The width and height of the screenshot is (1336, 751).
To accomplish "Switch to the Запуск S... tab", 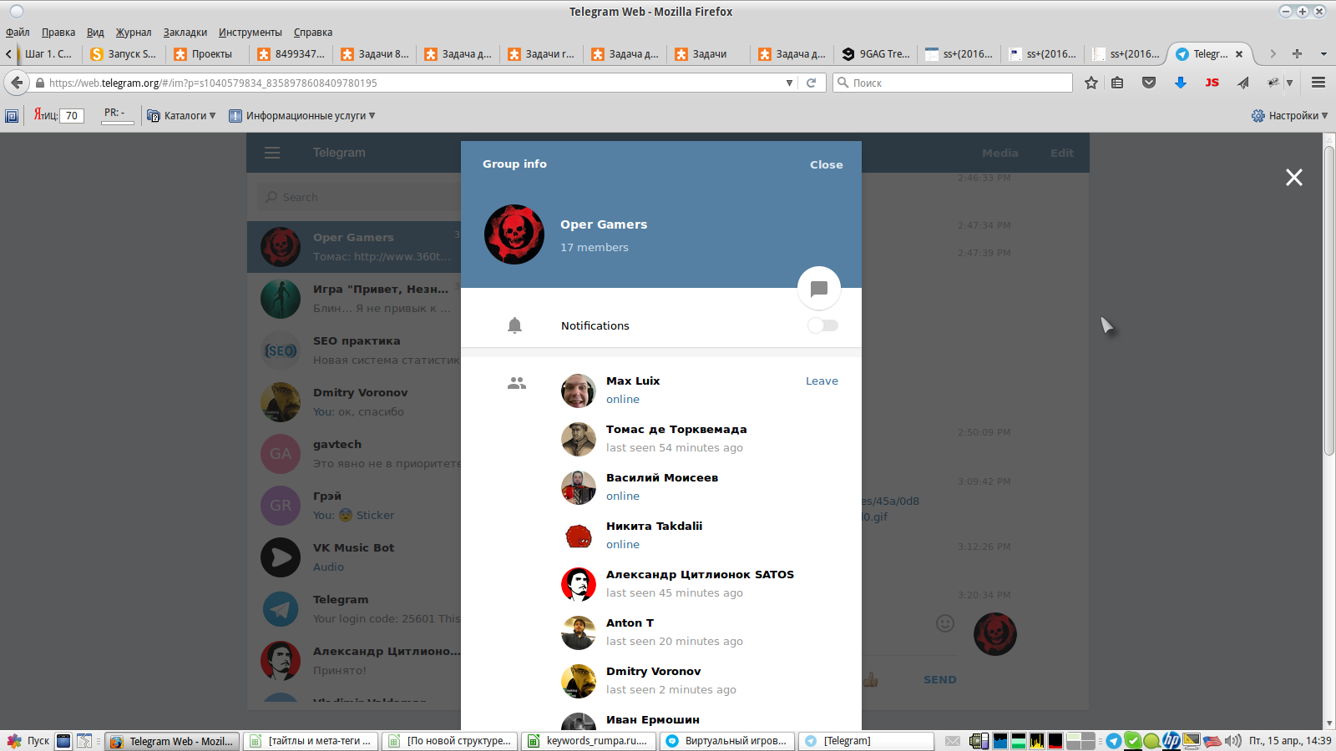I will 124,54.
